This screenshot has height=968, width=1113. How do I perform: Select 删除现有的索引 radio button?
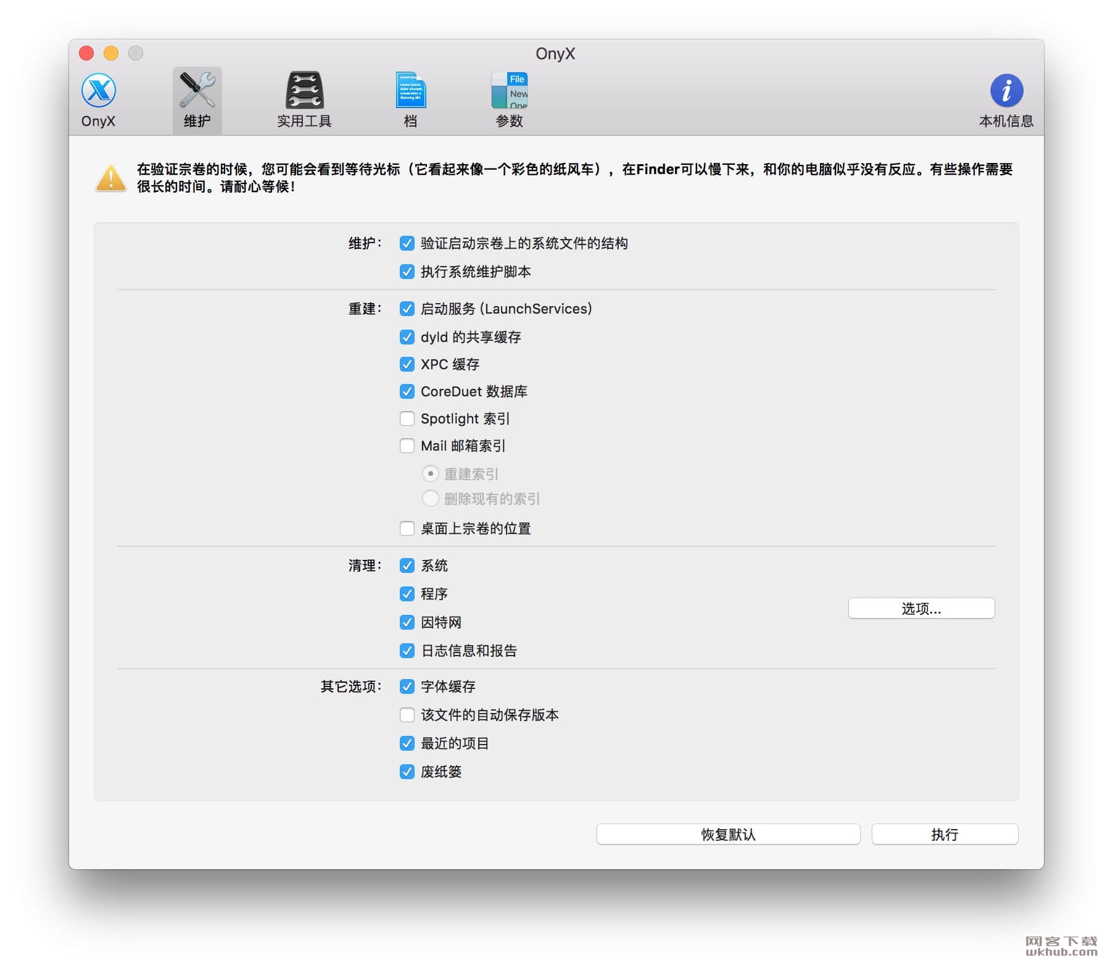431,498
